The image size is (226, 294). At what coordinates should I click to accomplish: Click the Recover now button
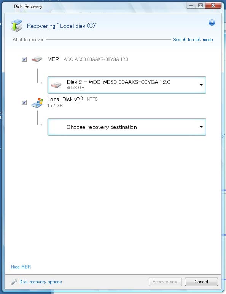point(165,282)
